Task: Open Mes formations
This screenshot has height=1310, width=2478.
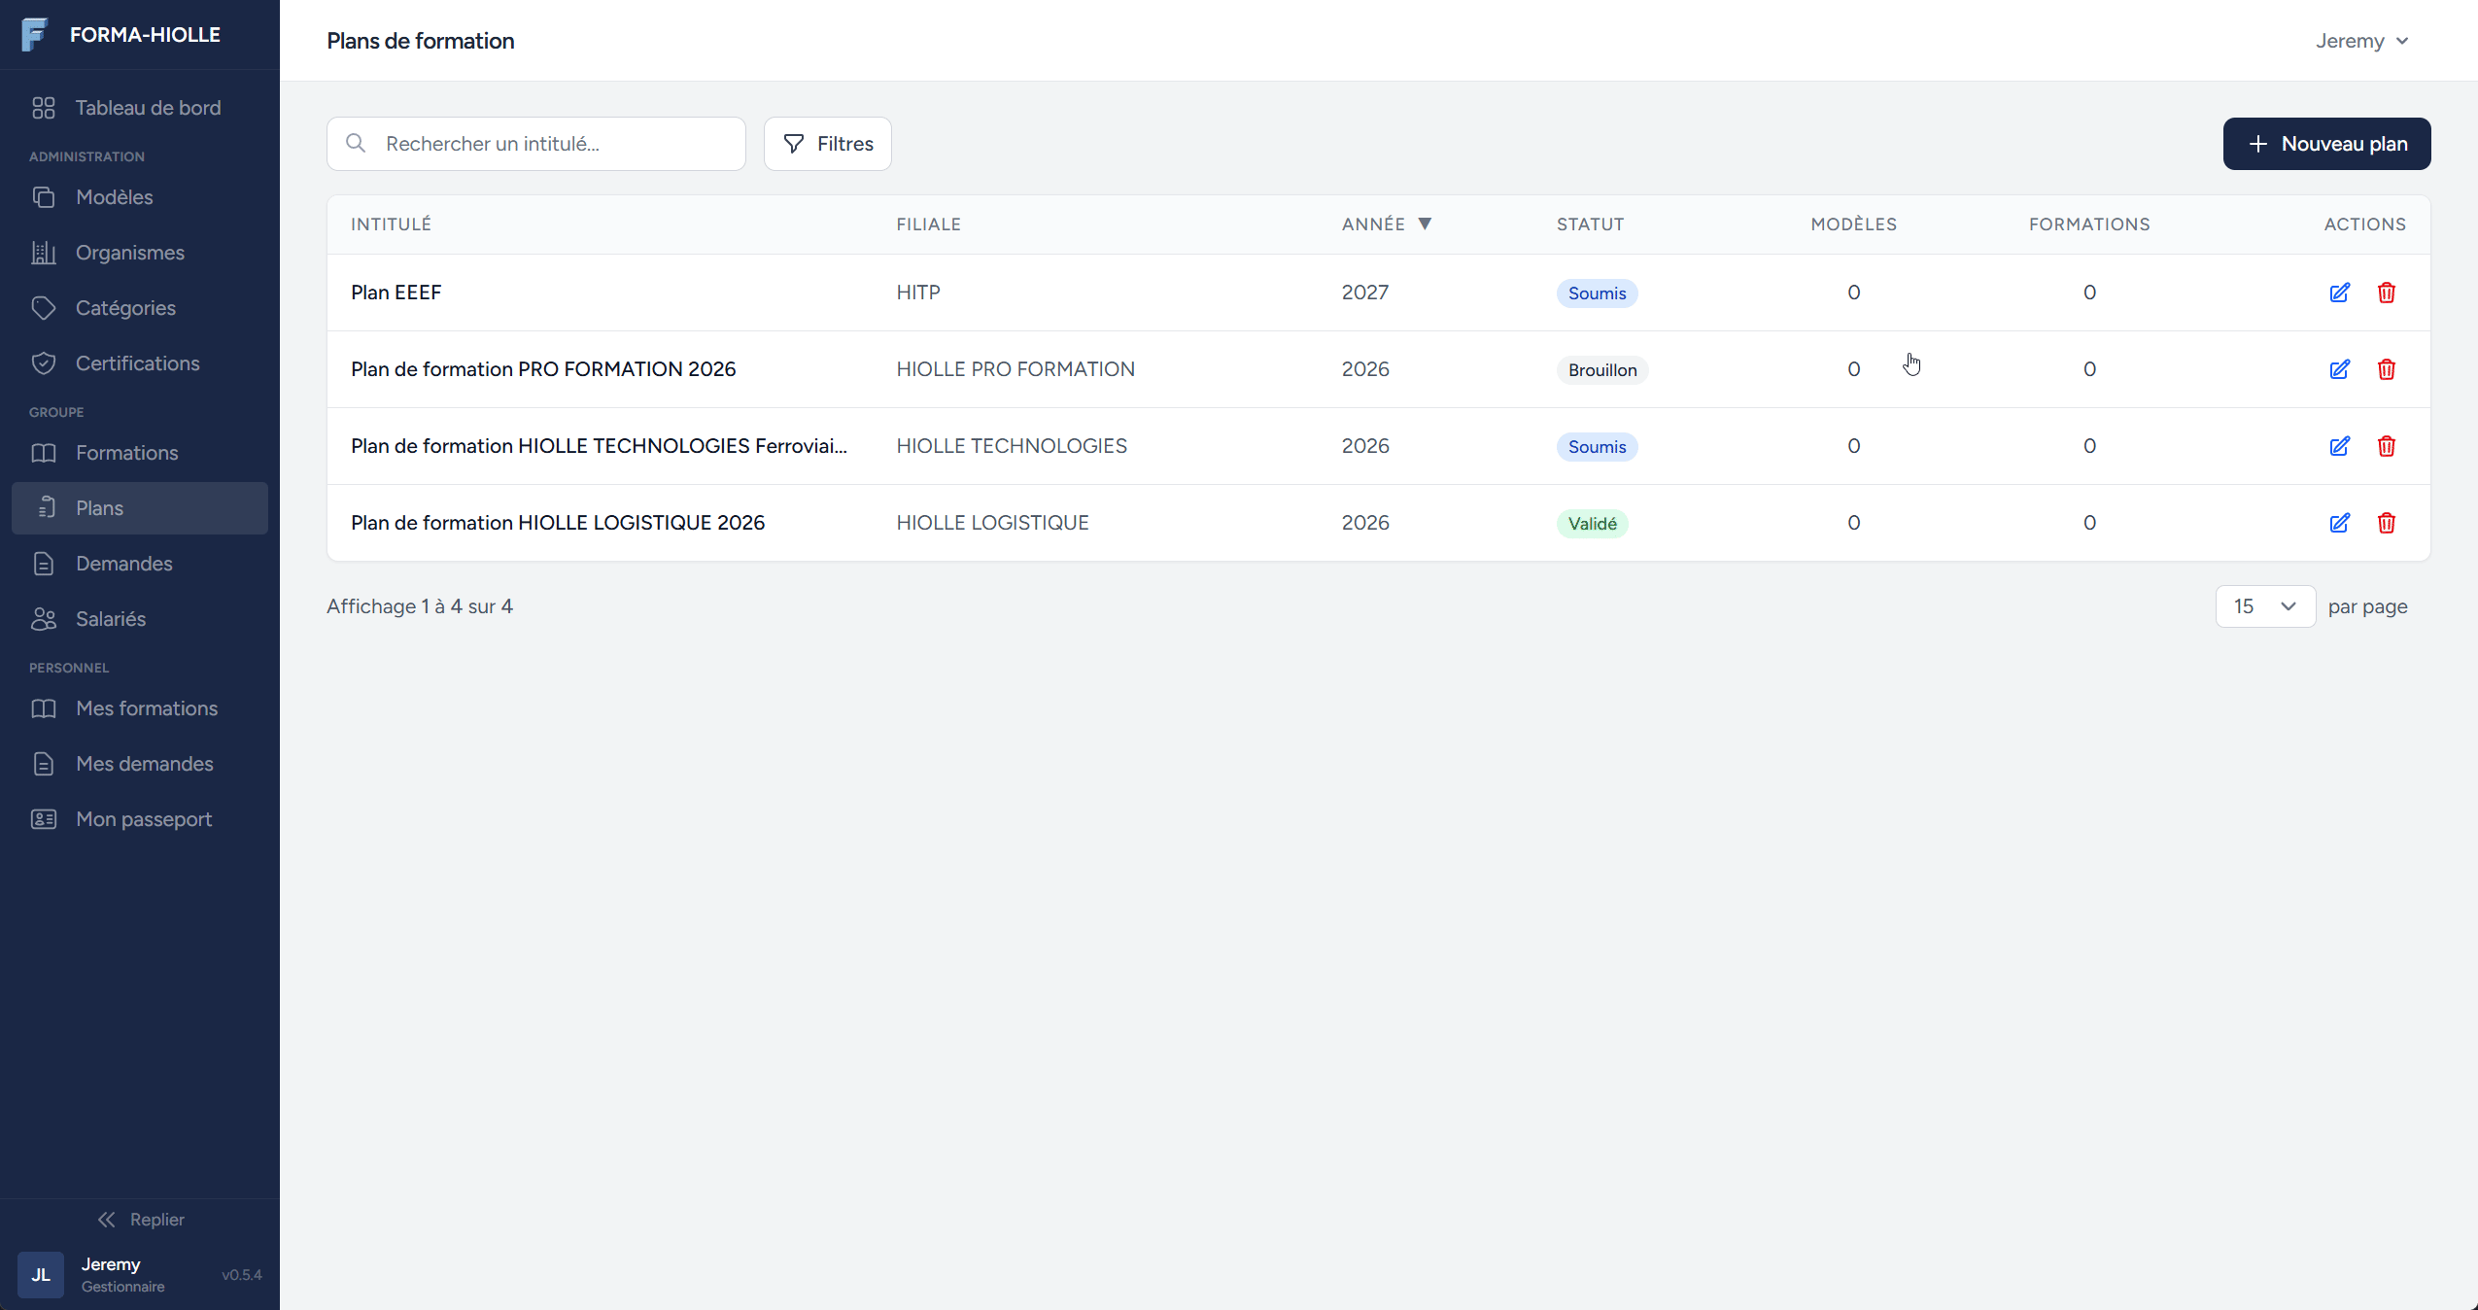Action: pyautogui.click(x=140, y=708)
